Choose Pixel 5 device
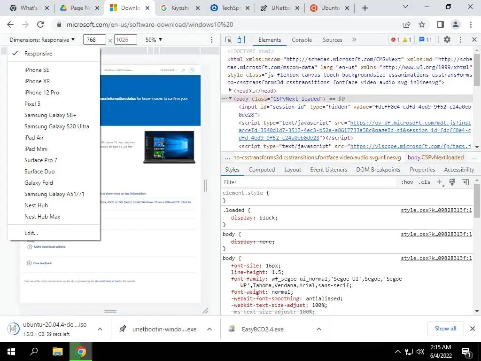Image resolution: width=481 pixels, height=361 pixels. (54, 104)
